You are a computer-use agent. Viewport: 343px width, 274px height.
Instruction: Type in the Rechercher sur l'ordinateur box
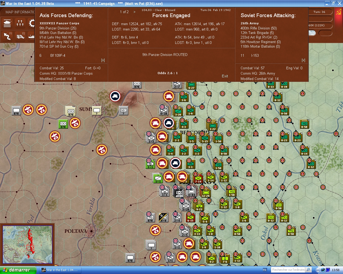tap(288, 270)
